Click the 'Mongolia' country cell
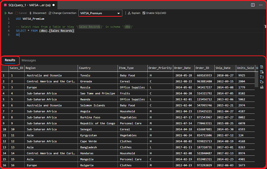Screen dimensions: 267x169 point(97,159)
